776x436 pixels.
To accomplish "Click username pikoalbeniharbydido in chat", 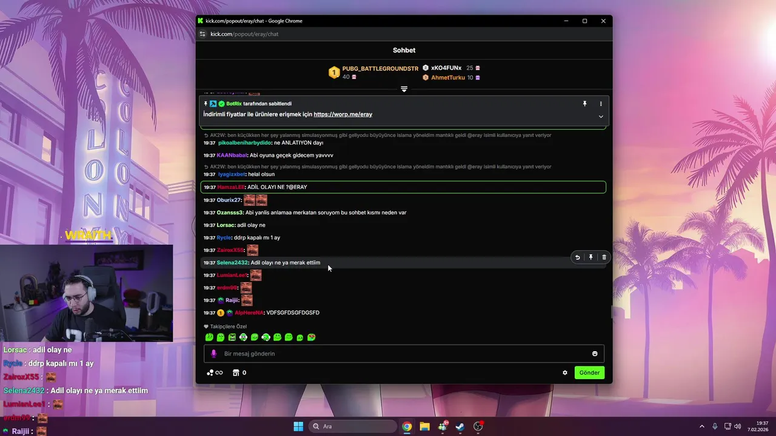I will (244, 143).
